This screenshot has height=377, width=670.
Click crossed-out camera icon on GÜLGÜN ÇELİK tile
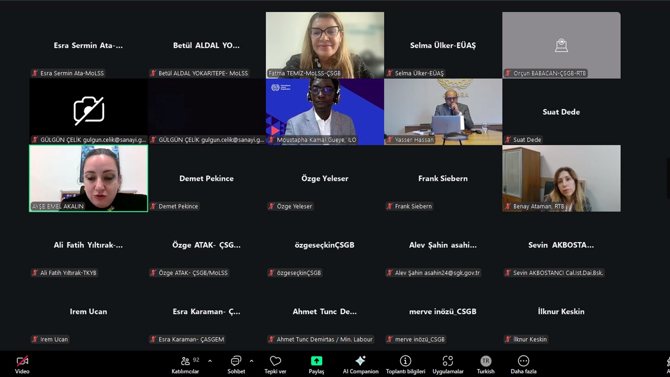point(89,111)
